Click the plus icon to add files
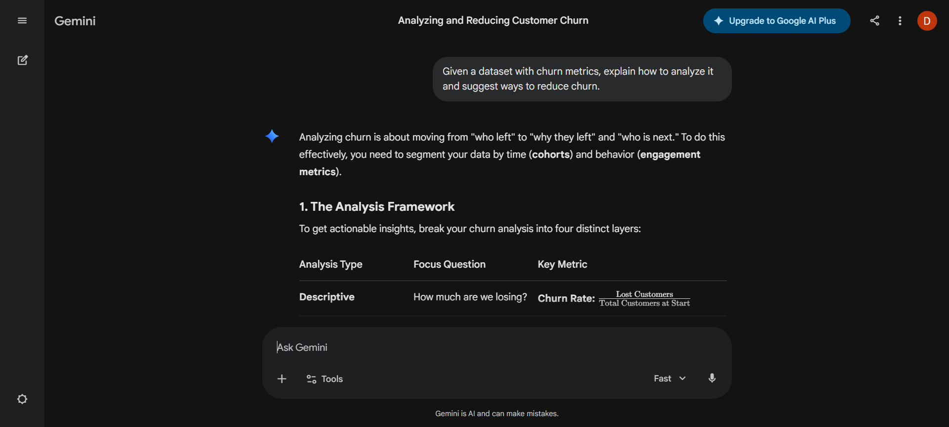Image resolution: width=949 pixels, height=427 pixels. [282, 379]
